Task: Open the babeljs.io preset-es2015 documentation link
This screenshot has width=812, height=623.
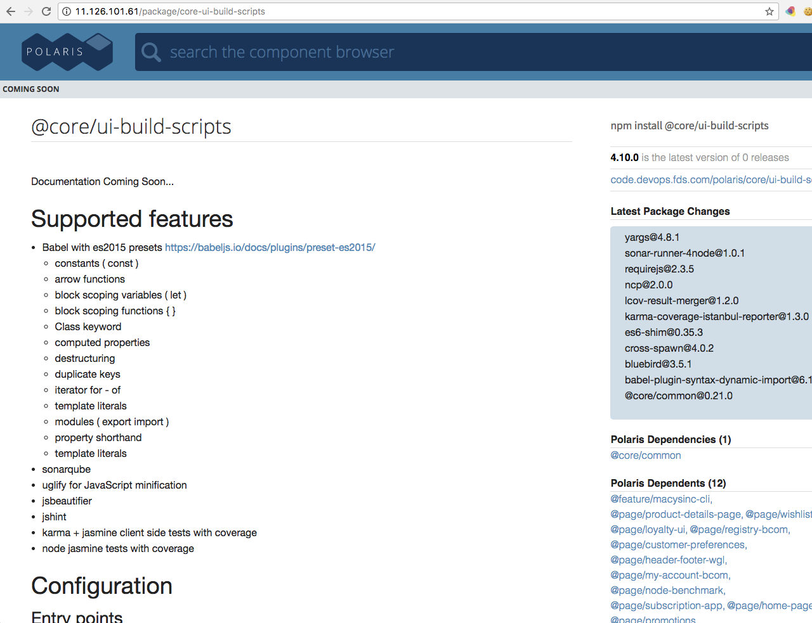Action: tap(270, 247)
